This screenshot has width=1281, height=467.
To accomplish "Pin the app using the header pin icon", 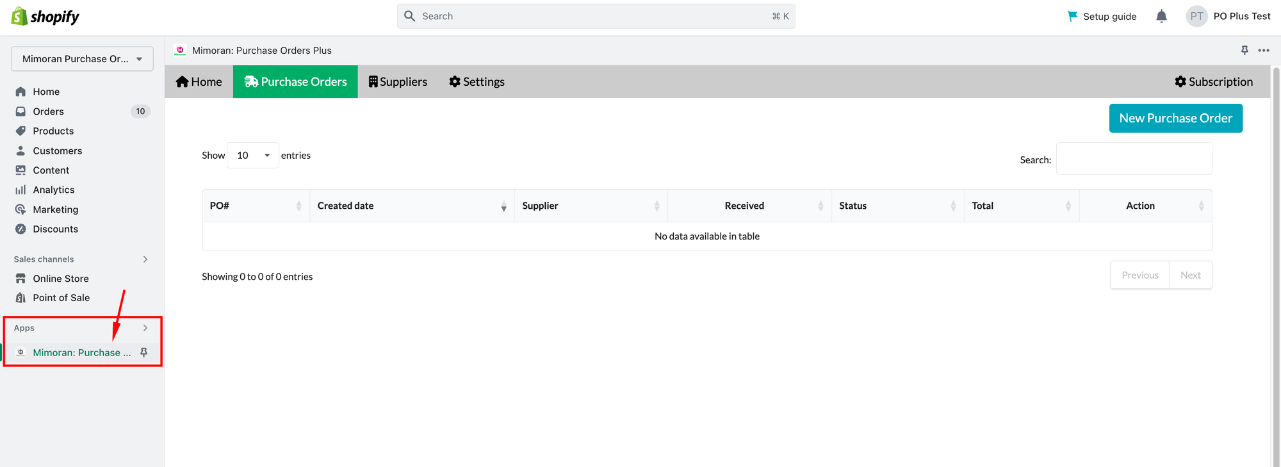I will coord(1244,50).
